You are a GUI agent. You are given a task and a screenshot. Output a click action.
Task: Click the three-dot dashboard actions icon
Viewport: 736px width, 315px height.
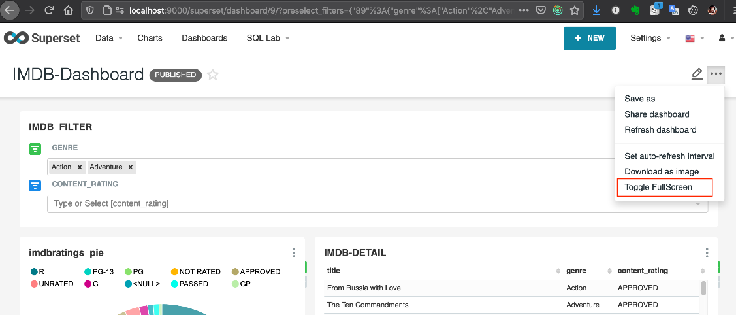pos(716,74)
